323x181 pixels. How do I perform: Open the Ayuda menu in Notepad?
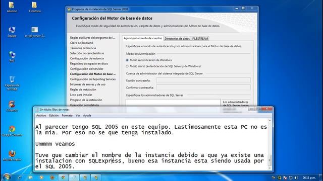(87, 116)
